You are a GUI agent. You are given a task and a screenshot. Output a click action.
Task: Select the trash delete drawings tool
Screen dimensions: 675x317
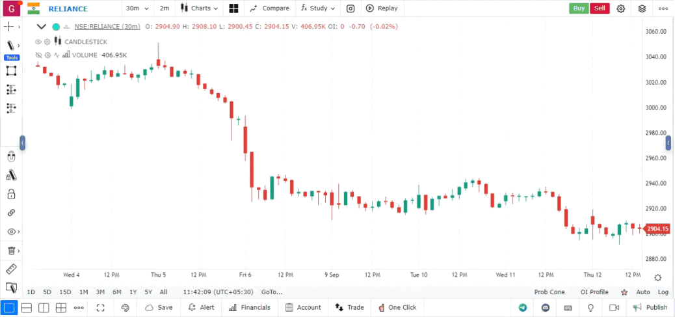(x=11, y=251)
